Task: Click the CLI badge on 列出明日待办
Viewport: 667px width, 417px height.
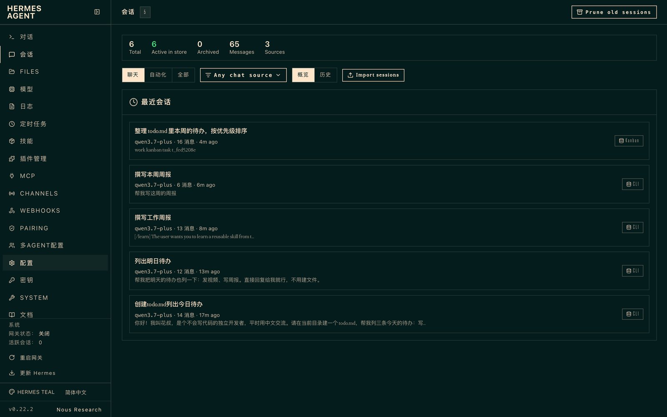Action: [x=632, y=271]
